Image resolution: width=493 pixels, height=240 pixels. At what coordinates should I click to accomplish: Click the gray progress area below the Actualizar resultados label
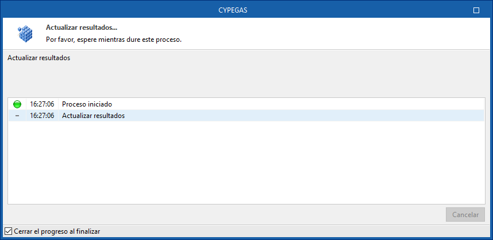coord(246,79)
